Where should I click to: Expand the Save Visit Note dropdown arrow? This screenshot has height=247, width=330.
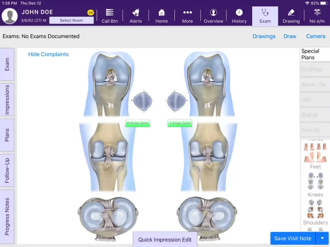tap(322, 238)
